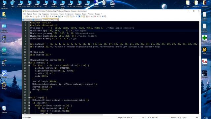
Task: Click the Zoom Out toolbar icon
Action: [x=65, y=17]
